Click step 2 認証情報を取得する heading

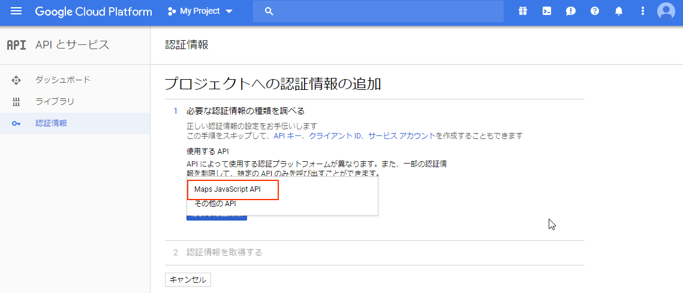[224, 252]
